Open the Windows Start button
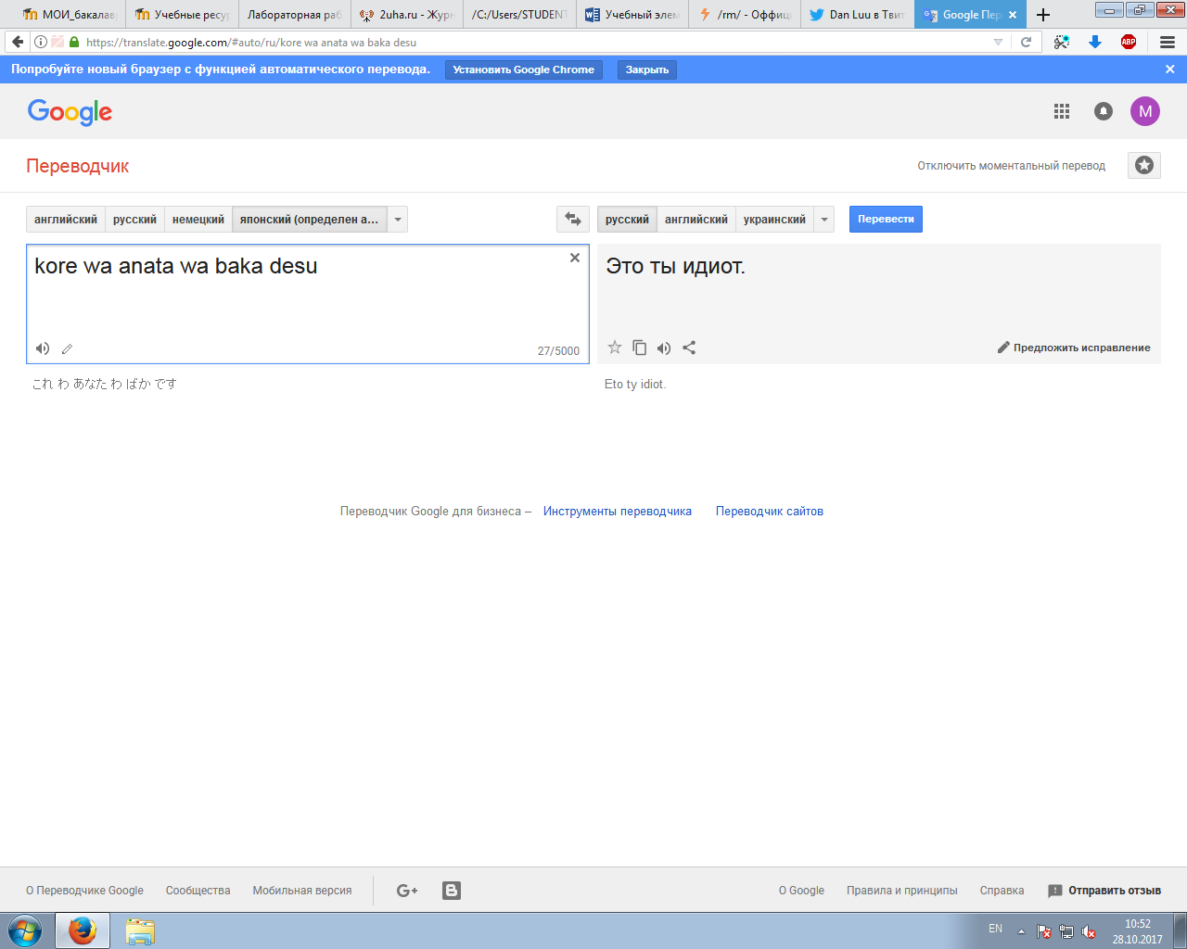Image resolution: width=1187 pixels, height=949 pixels. [25, 930]
